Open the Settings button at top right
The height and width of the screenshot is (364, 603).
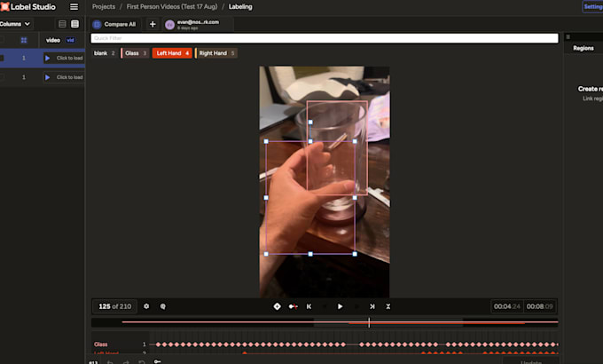click(592, 7)
